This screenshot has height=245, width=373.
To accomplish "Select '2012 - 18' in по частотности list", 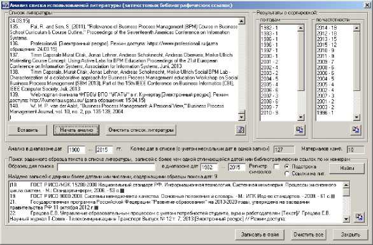I will (327, 34).
